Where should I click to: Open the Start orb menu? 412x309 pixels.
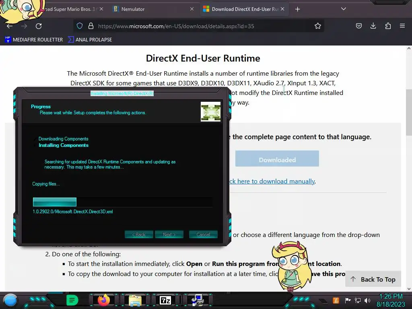tap(10, 300)
